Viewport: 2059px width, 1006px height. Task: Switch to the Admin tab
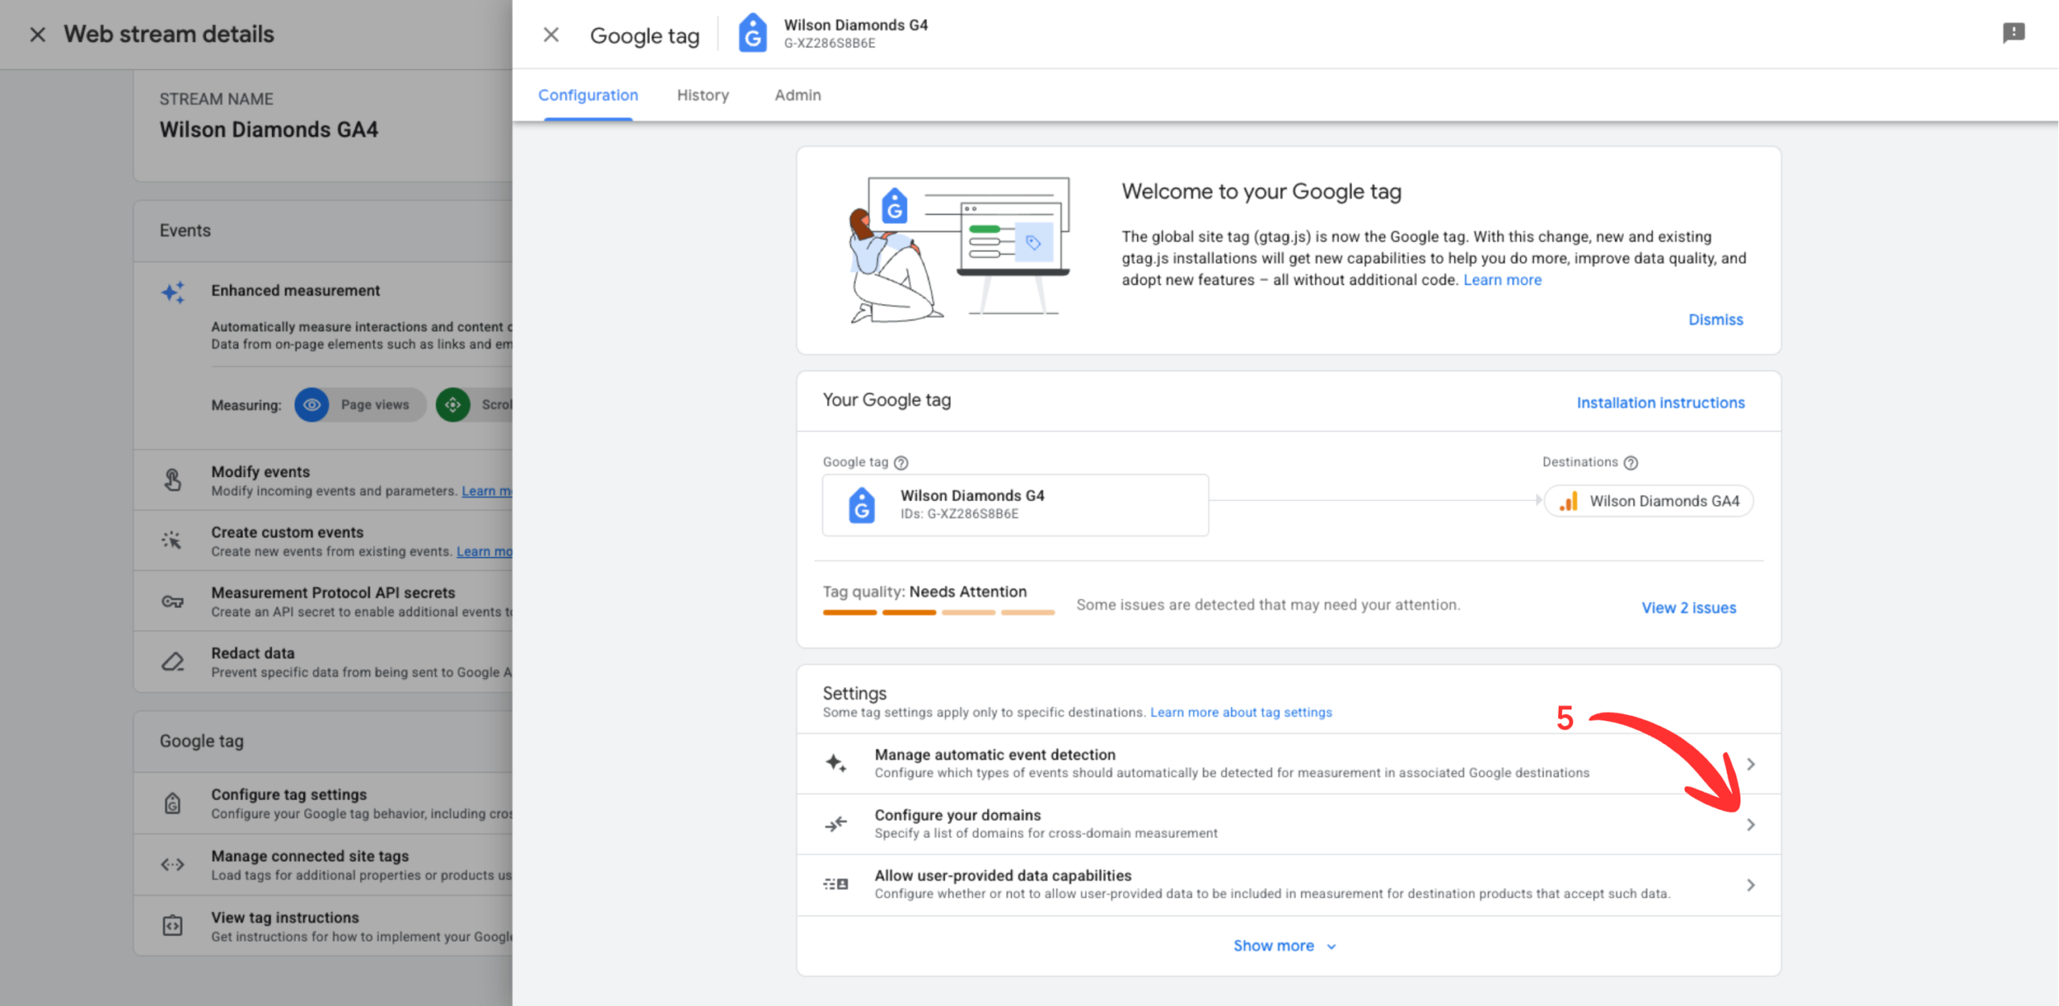797,95
